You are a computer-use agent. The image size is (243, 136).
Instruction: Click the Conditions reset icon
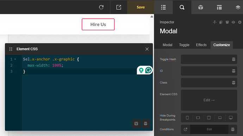186,129
